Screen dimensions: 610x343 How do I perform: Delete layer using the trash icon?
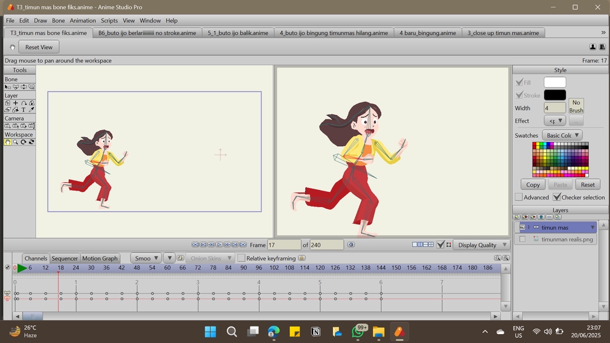click(541, 217)
